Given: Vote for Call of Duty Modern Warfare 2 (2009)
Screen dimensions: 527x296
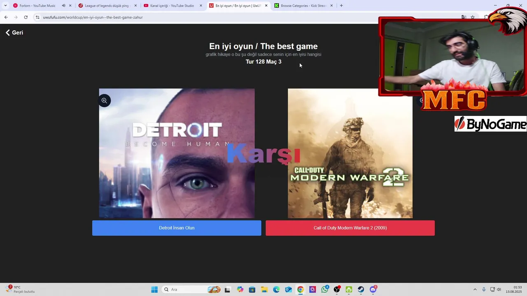Looking at the screenshot, I should tap(350, 228).
